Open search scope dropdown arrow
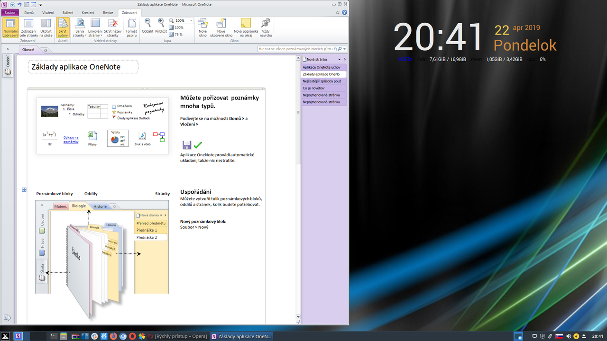This screenshot has width=607, height=341. point(344,49)
